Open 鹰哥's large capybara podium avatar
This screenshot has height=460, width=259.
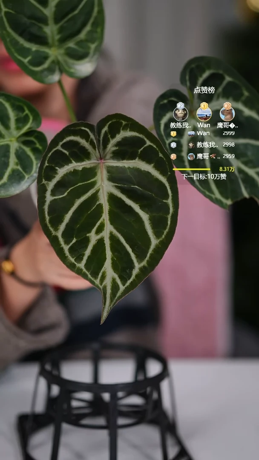point(227,114)
